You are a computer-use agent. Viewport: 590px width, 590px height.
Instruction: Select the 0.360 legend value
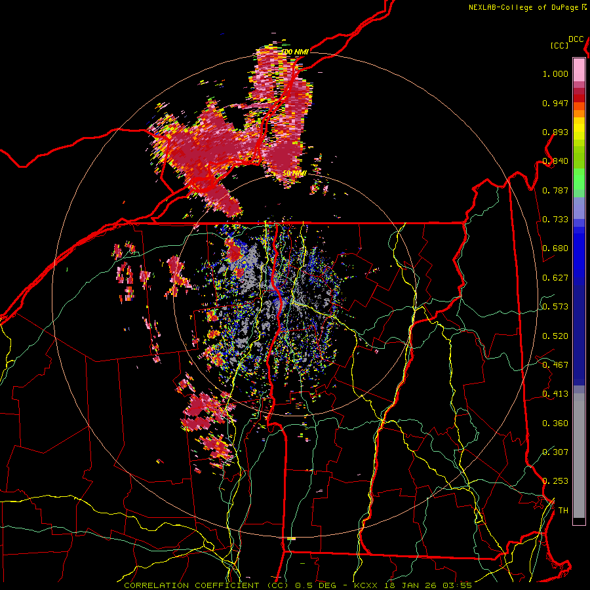[555, 423]
